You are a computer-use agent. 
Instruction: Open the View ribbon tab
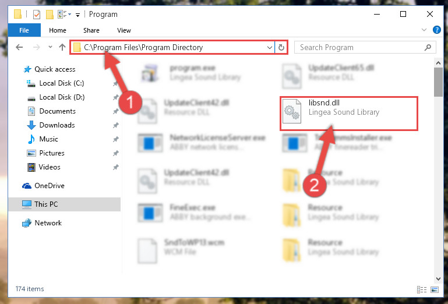click(x=124, y=30)
